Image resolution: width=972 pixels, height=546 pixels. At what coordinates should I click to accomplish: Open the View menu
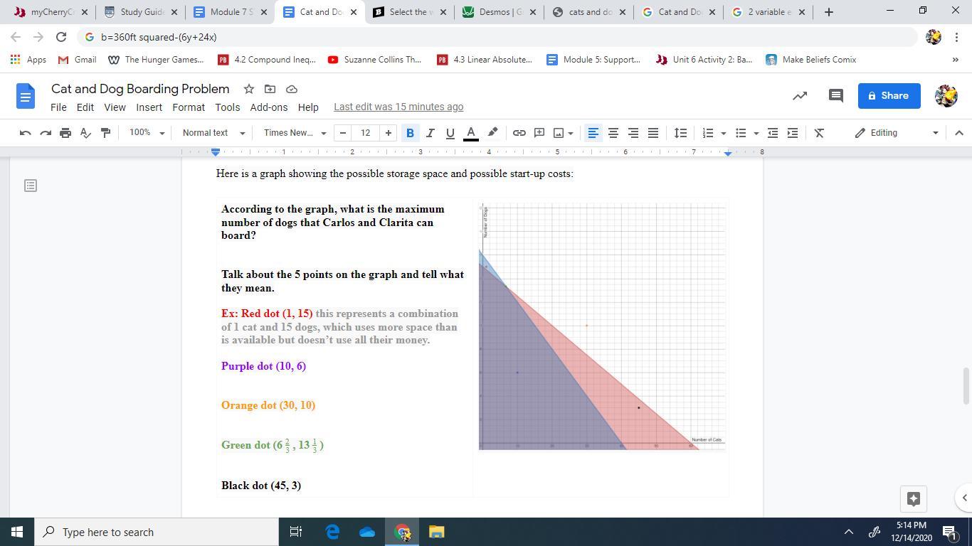point(115,107)
